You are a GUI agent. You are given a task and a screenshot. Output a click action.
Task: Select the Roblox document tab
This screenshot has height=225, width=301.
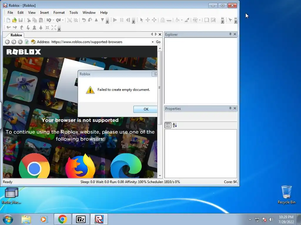pyautogui.click(x=16, y=35)
